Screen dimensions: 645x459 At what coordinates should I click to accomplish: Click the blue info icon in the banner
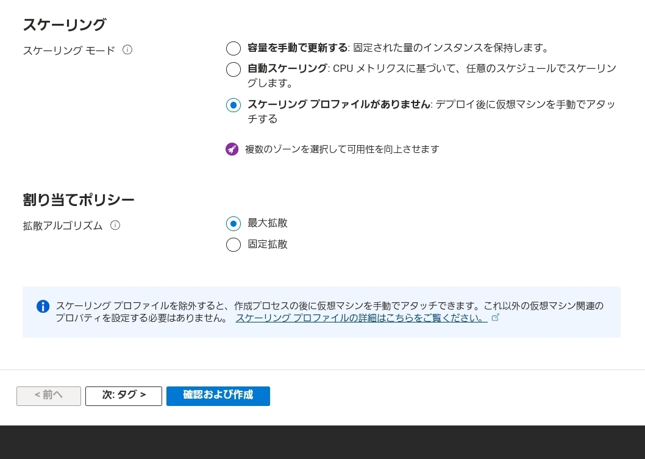[x=43, y=306]
